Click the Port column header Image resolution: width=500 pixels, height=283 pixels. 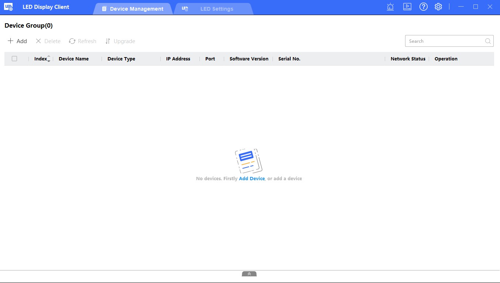click(x=210, y=59)
